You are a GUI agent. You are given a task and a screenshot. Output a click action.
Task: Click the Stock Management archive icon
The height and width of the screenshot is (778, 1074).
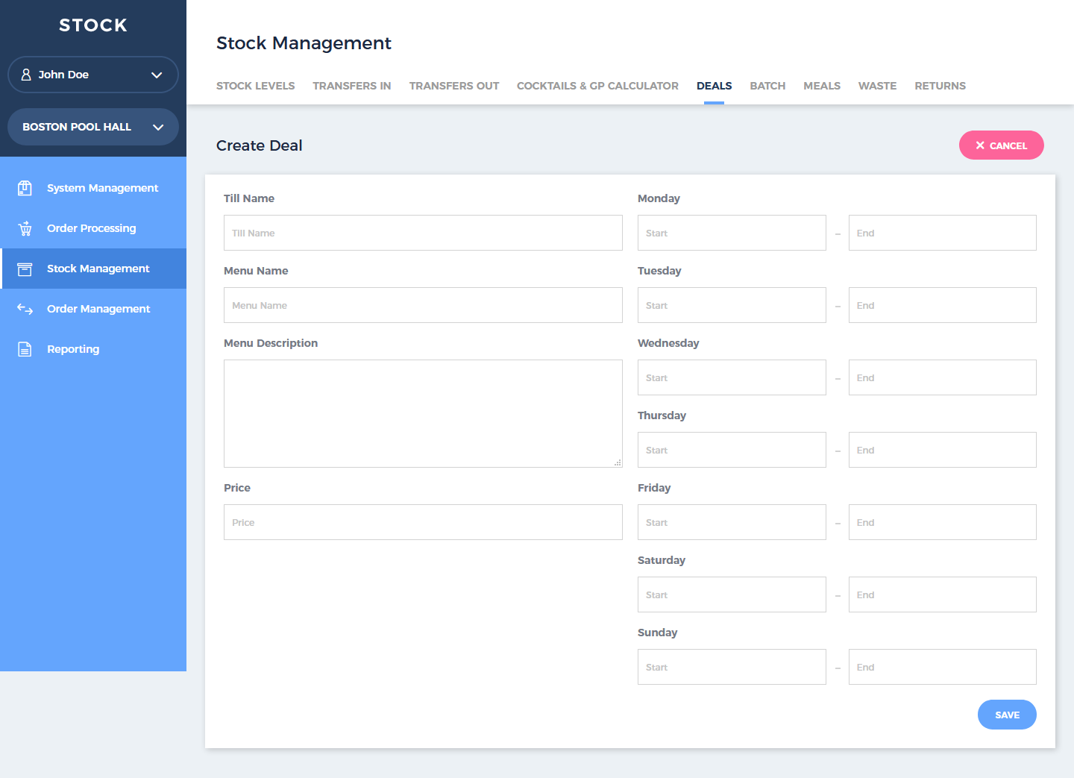click(25, 269)
